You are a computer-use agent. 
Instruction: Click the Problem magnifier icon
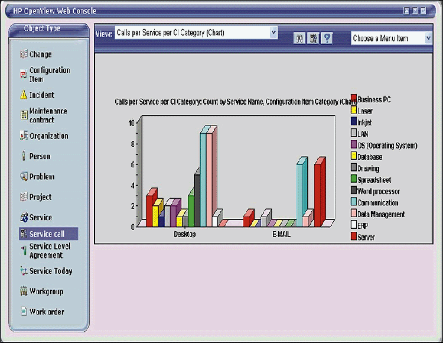pos(24,176)
